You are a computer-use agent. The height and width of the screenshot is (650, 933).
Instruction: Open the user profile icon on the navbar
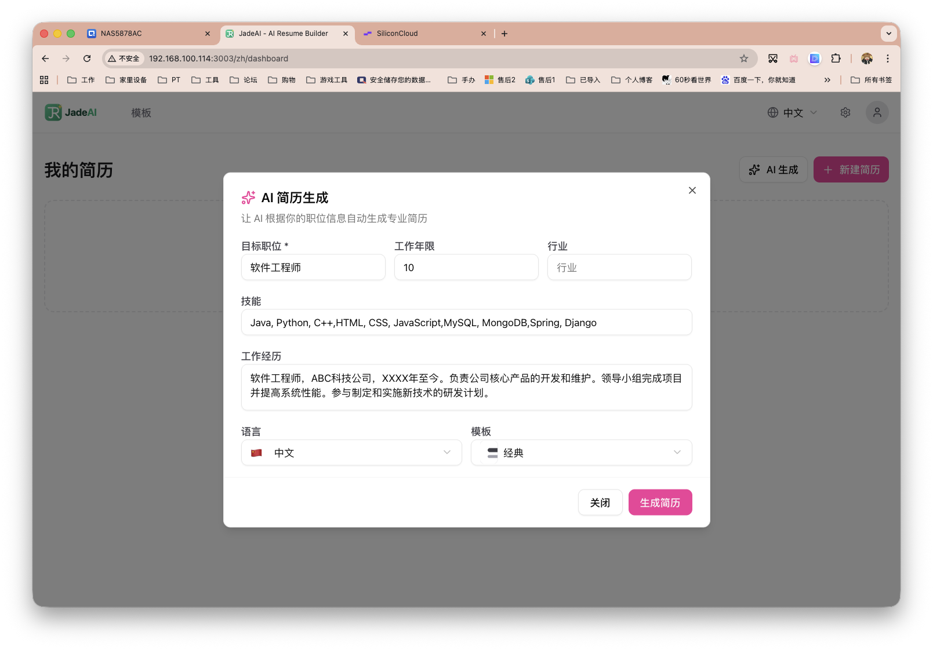pos(877,112)
